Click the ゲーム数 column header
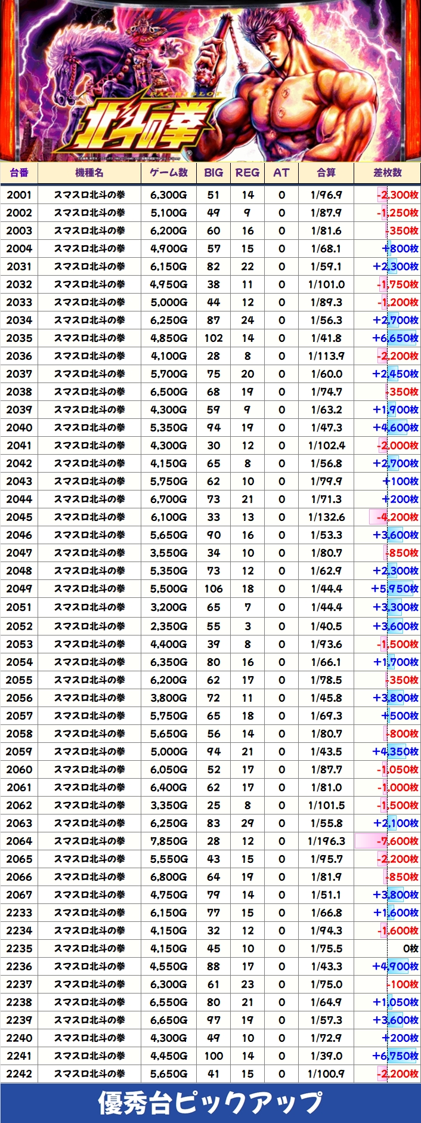Screen dimensions: 421x1123 [169, 172]
